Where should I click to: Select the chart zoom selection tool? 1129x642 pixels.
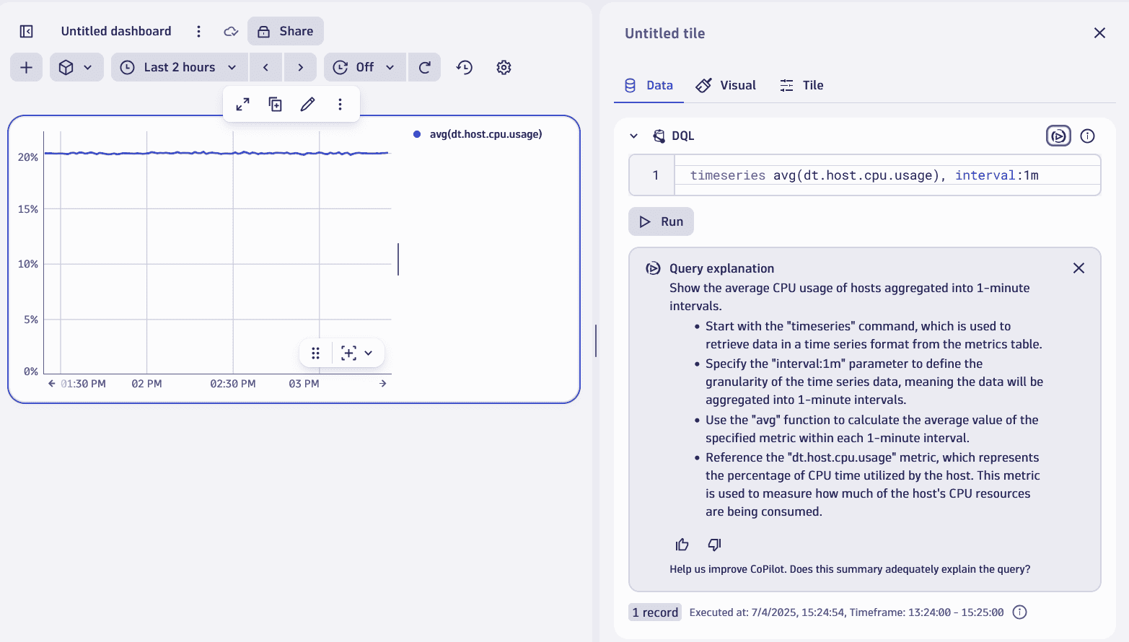click(x=349, y=353)
